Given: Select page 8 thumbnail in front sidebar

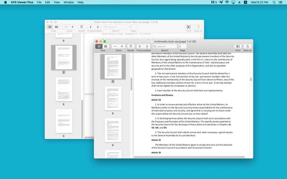Looking at the screenshot, I should [113, 98].
